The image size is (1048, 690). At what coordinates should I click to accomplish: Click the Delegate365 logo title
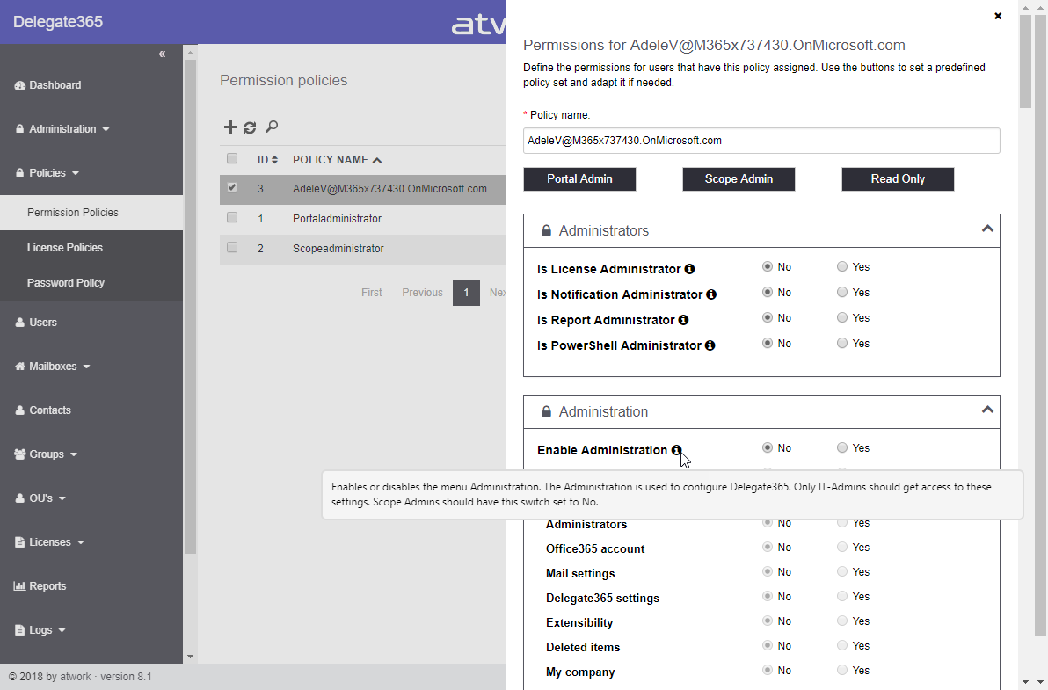tap(58, 22)
